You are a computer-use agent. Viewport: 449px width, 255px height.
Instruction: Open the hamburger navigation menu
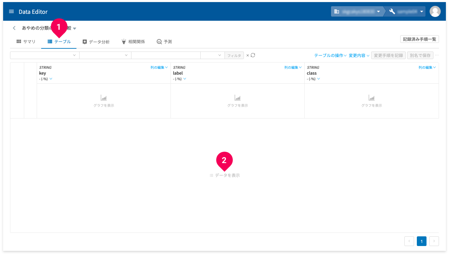[11, 11]
